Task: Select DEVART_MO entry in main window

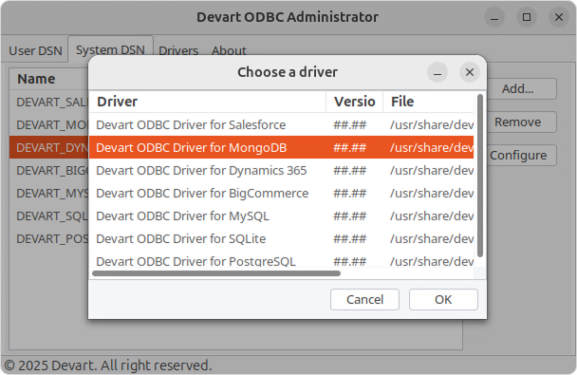Action: (49, 124)
